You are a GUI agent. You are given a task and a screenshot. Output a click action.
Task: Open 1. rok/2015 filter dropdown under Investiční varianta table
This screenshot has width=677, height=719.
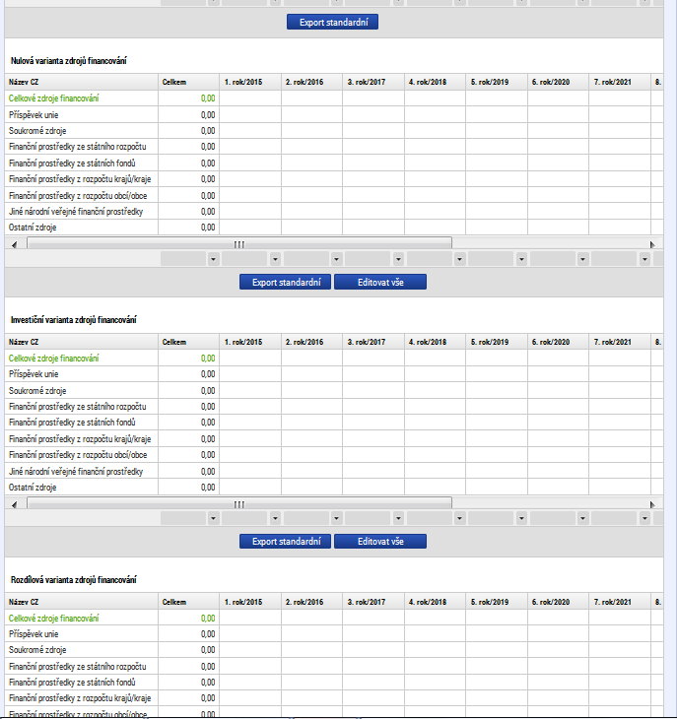click(275, 519)
